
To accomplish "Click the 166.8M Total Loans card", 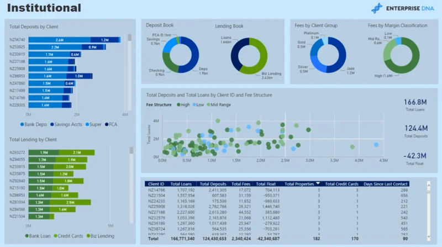I will [415, 105].
